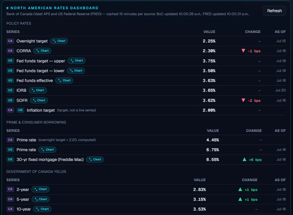Open Fed funds effective chart
Image resolution: width=293 pixels, height=215 pixels.
coord(64,80)
